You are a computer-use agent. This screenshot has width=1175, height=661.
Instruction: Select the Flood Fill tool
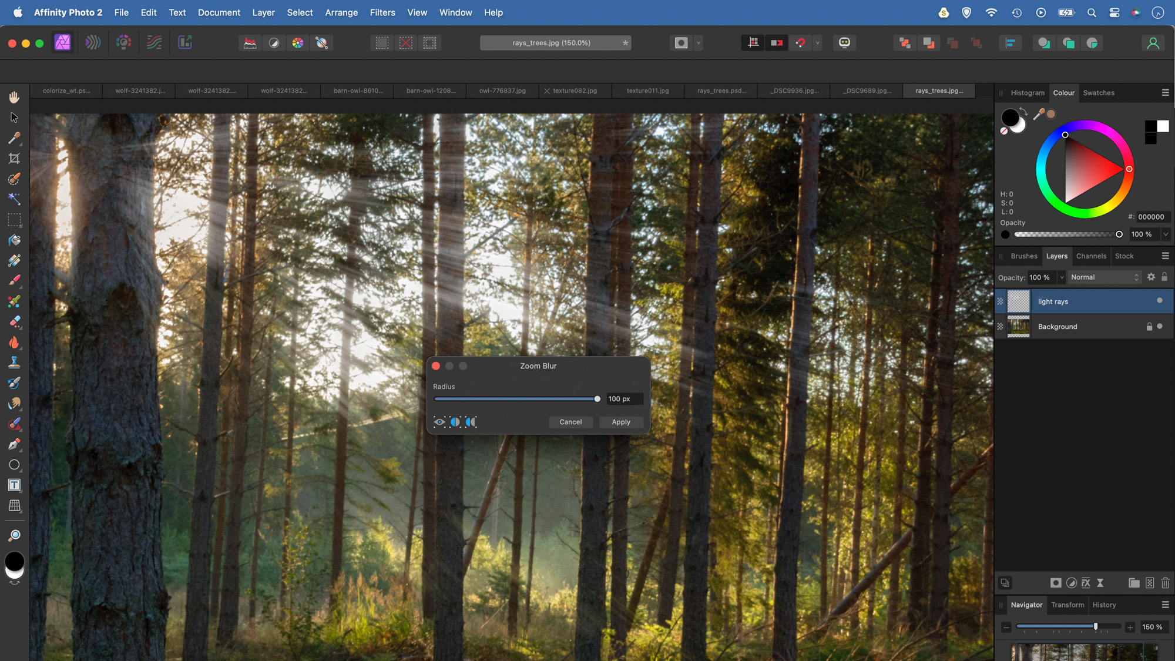pyautogui.click(x=14, y=240)
